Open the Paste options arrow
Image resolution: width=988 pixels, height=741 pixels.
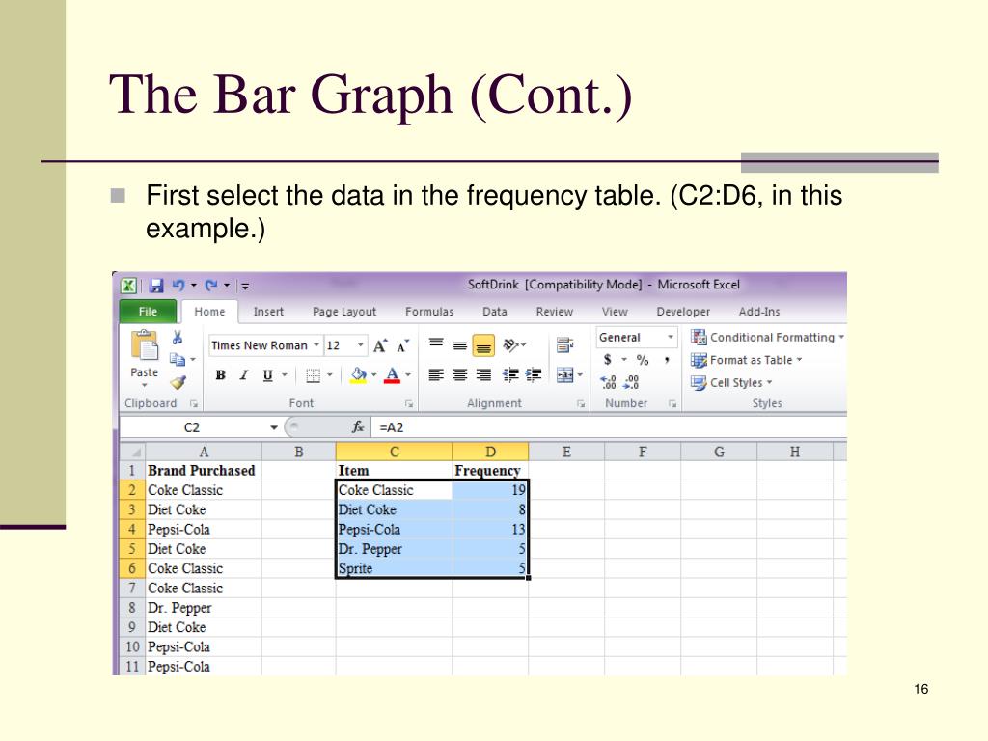[x=145, y=385]
